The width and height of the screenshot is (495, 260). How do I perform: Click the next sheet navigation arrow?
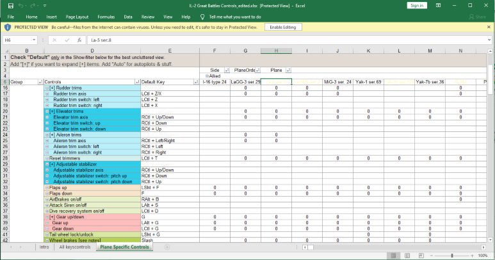(x=21, y=247)
